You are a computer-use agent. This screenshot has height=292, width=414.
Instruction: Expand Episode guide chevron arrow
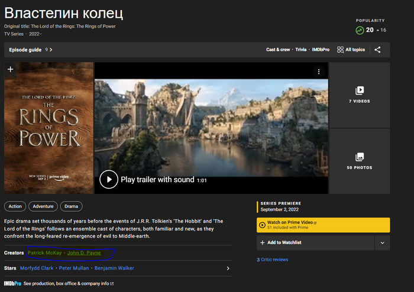point(51,50)
